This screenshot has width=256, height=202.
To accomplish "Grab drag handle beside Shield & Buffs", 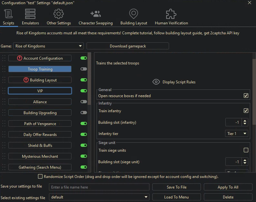I will point(4,145).
